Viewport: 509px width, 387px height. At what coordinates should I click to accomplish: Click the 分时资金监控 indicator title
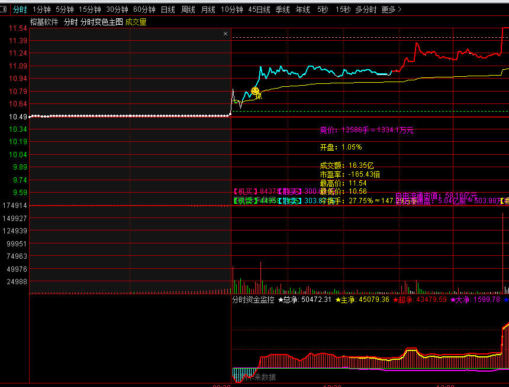pyautogui.click(x=253, y=300)
